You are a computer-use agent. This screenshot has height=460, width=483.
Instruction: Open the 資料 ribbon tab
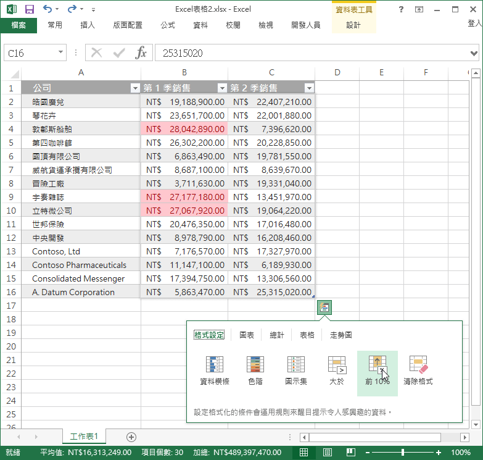[x=200, y=25]
